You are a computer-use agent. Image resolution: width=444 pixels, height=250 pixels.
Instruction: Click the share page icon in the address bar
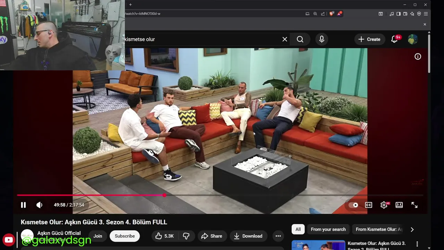tap(323, 14)
